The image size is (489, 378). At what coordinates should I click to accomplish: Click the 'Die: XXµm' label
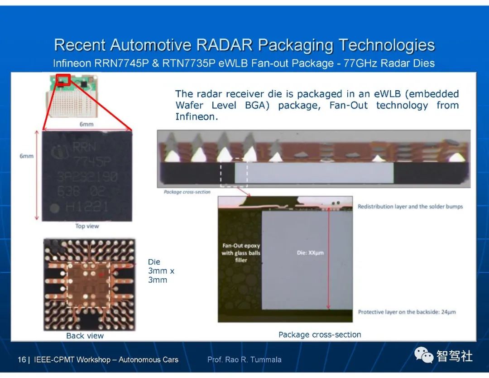pyautogui.click(x=310, y=252)
